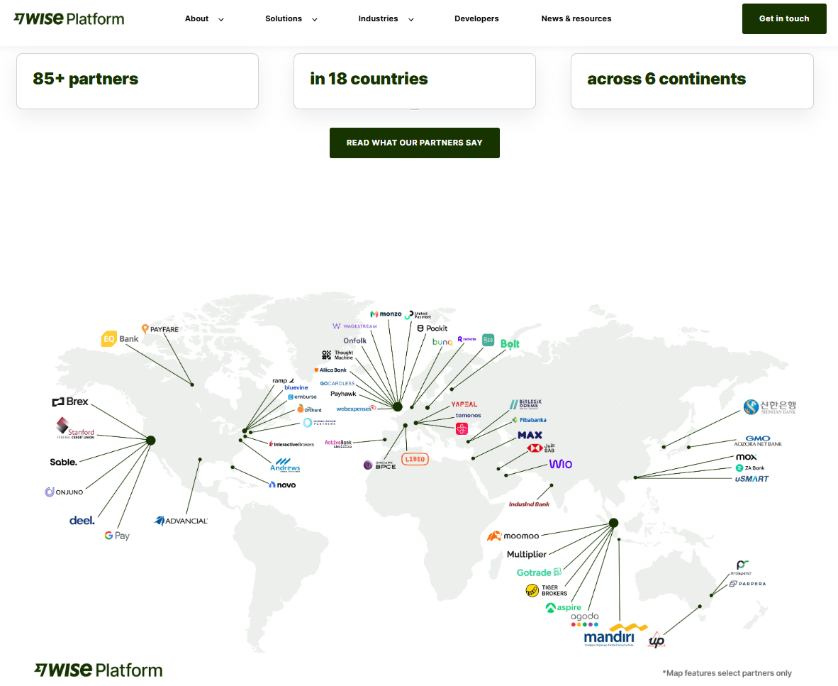
Task: Open the Industries menu label
Action: (378, 18)
